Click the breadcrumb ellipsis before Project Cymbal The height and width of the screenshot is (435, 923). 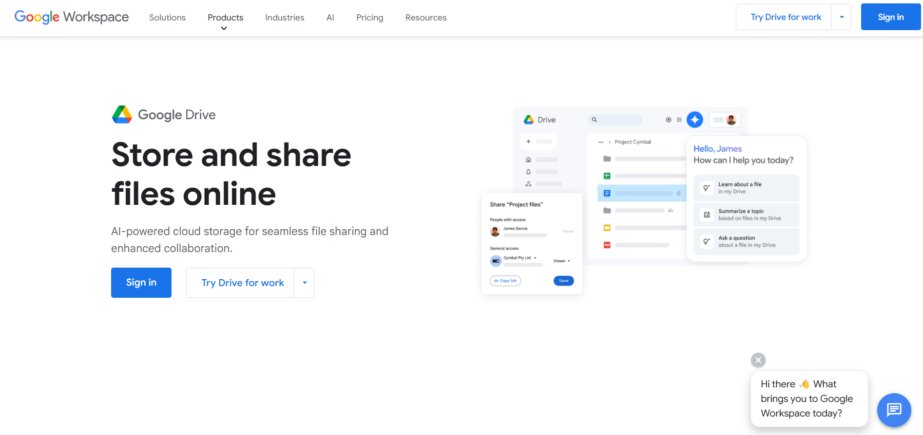click(x=601, y=142)
